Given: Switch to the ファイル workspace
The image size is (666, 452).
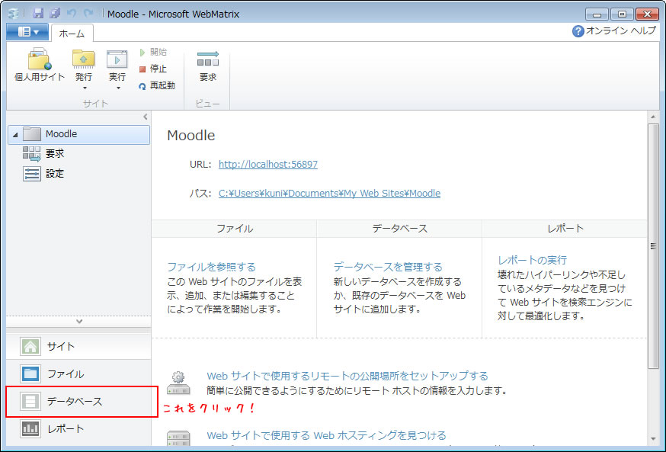Looking at the screenshot, I should (x=65, y=373).
